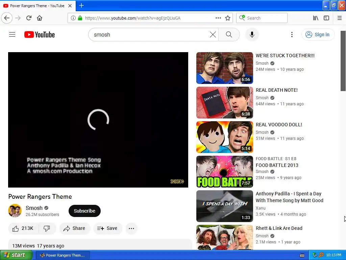Subscribe to the Smosh channel

[84, 211]
